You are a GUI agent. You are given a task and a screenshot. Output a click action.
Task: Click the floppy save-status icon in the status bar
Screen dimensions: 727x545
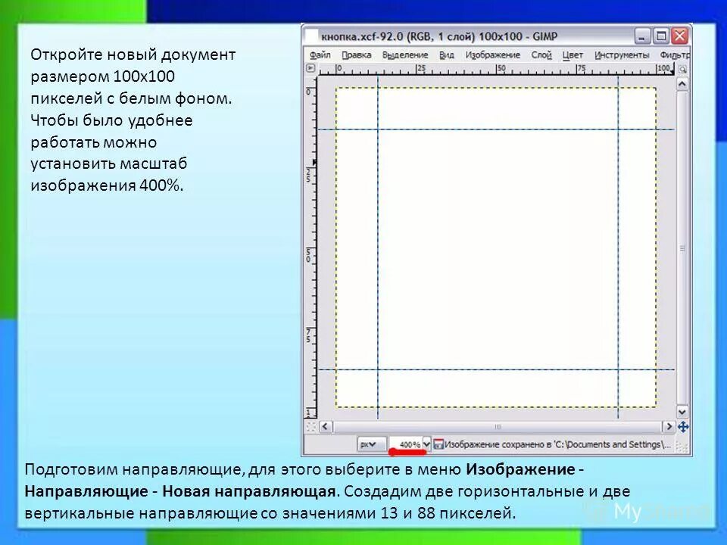tap(439, 443)
